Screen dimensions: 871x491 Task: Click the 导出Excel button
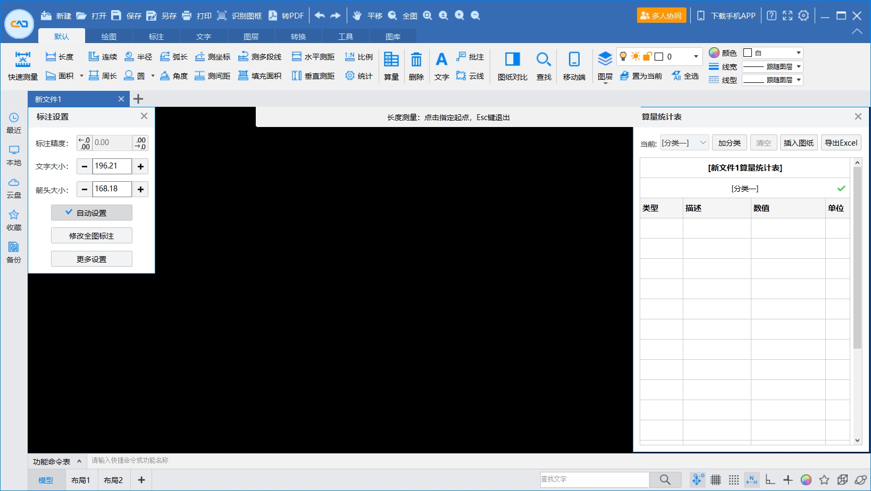coord(841,143)
